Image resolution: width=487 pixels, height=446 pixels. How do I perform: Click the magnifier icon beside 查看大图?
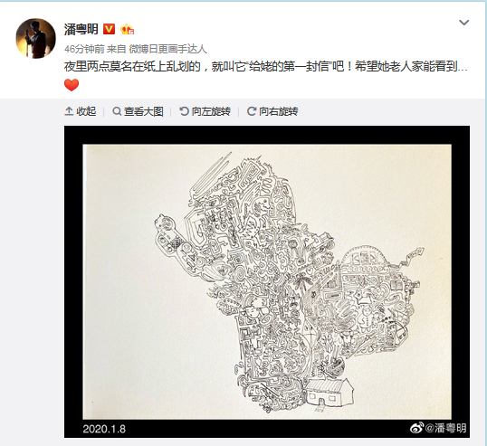tap(117, 111)
